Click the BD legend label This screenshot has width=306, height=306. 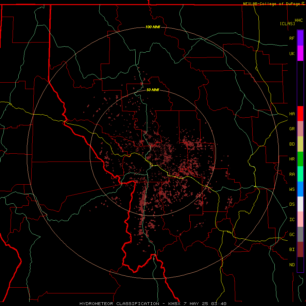pyautogui.click(x=292, y=144)
